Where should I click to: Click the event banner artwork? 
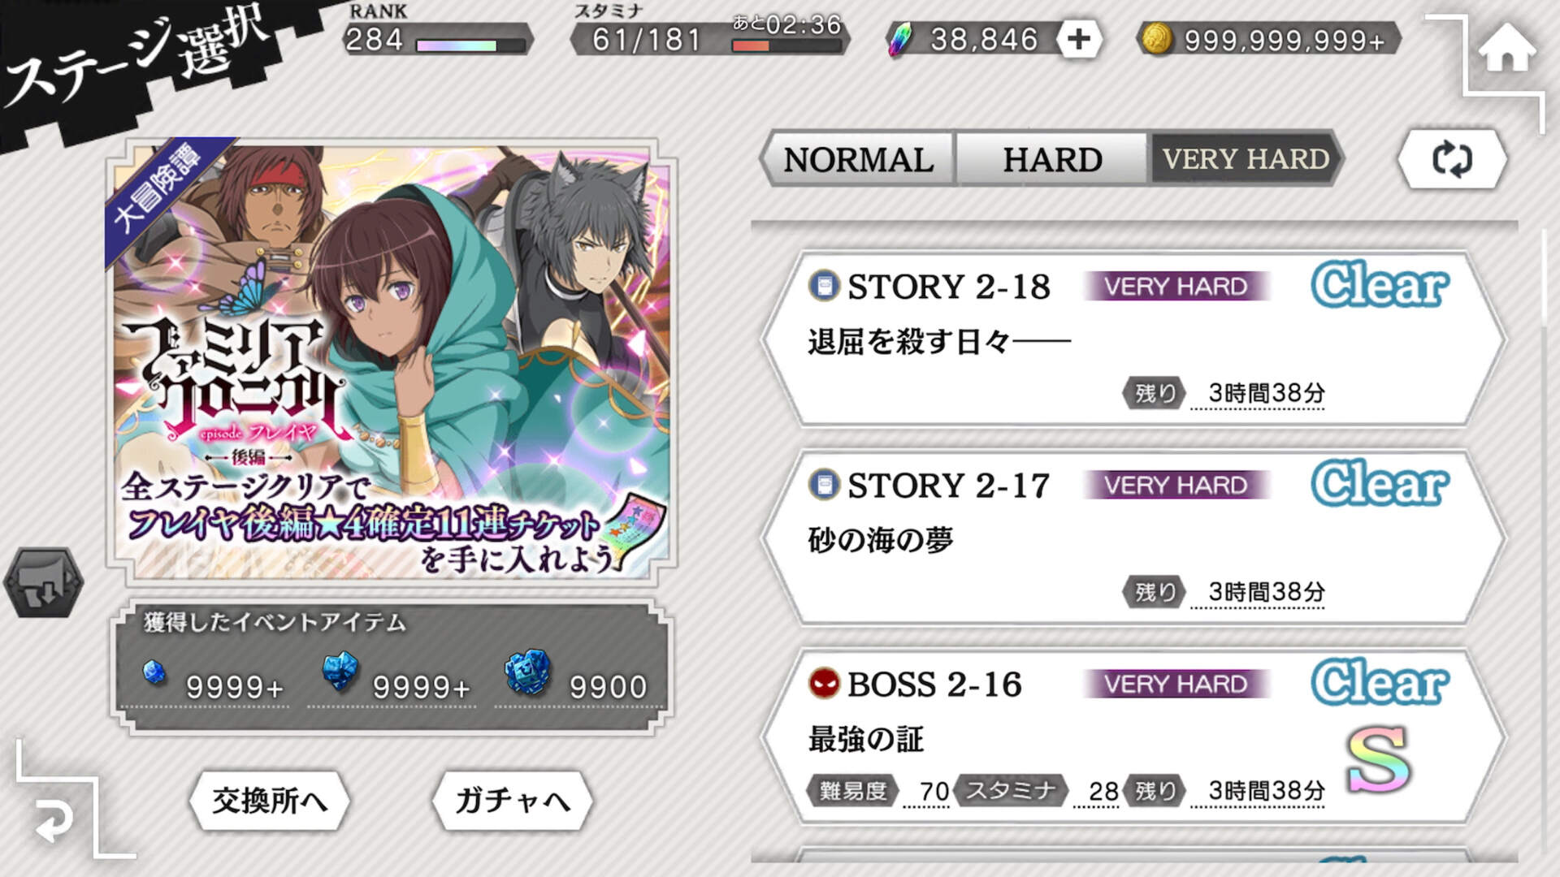392,362
